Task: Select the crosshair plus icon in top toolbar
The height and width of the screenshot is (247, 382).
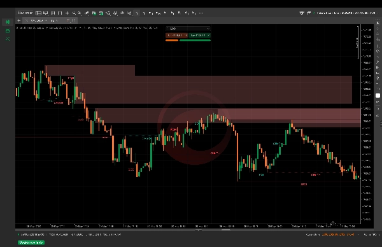Action: click(67, 13)
